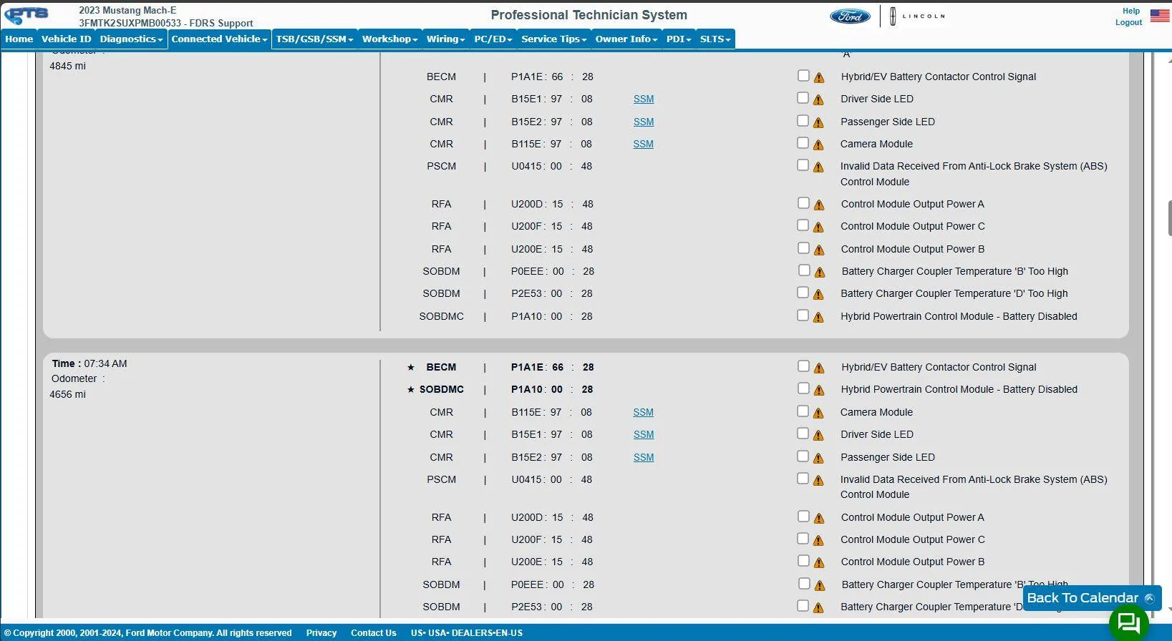Click warning icon for SOBDMC P1A10 in 4845 mi section
Viewport: 1172px width, 641px height.
[x=819, y=317]
